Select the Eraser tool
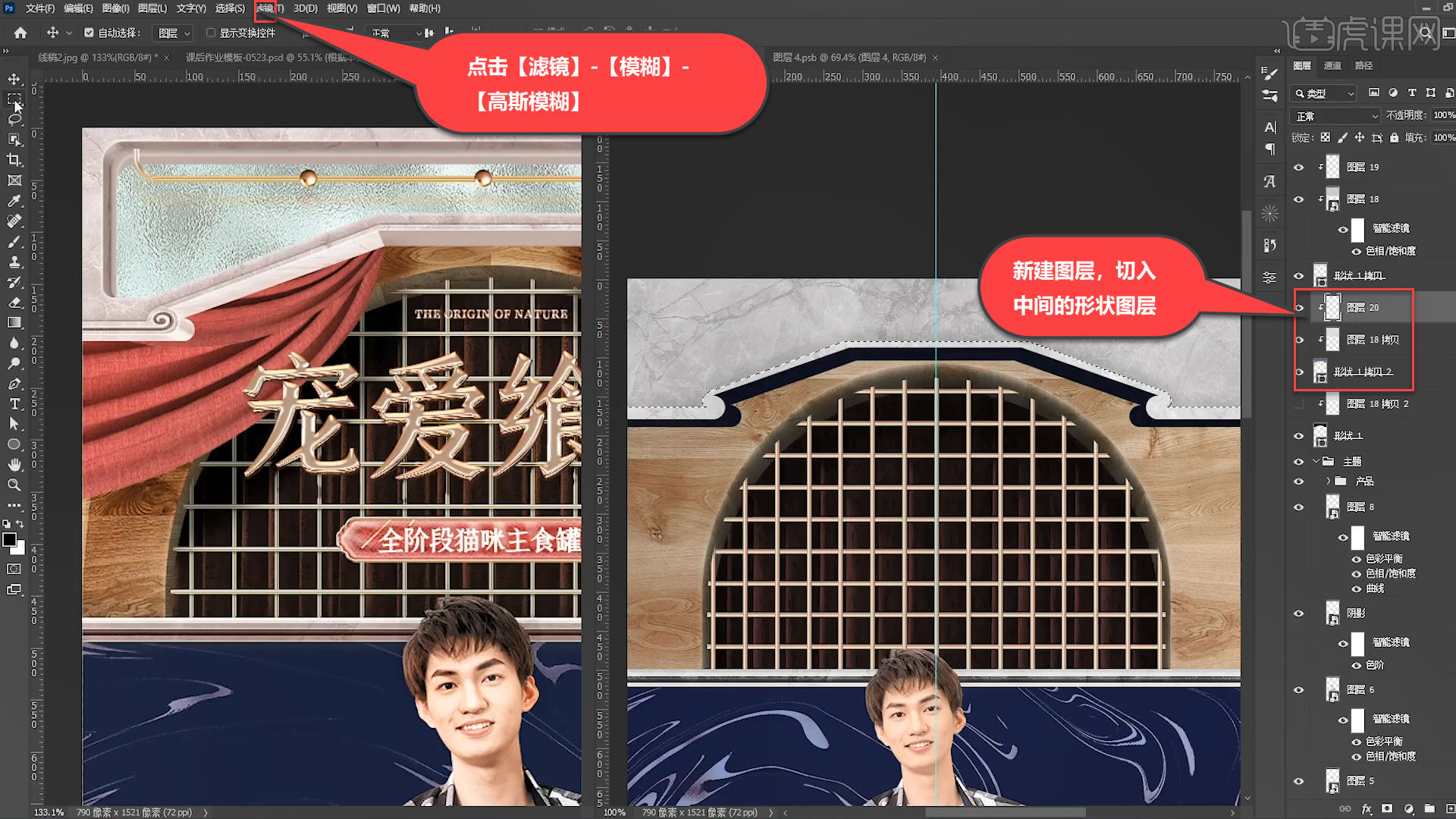This screenshot has width=1456, height=819. [x=14, y=303]
